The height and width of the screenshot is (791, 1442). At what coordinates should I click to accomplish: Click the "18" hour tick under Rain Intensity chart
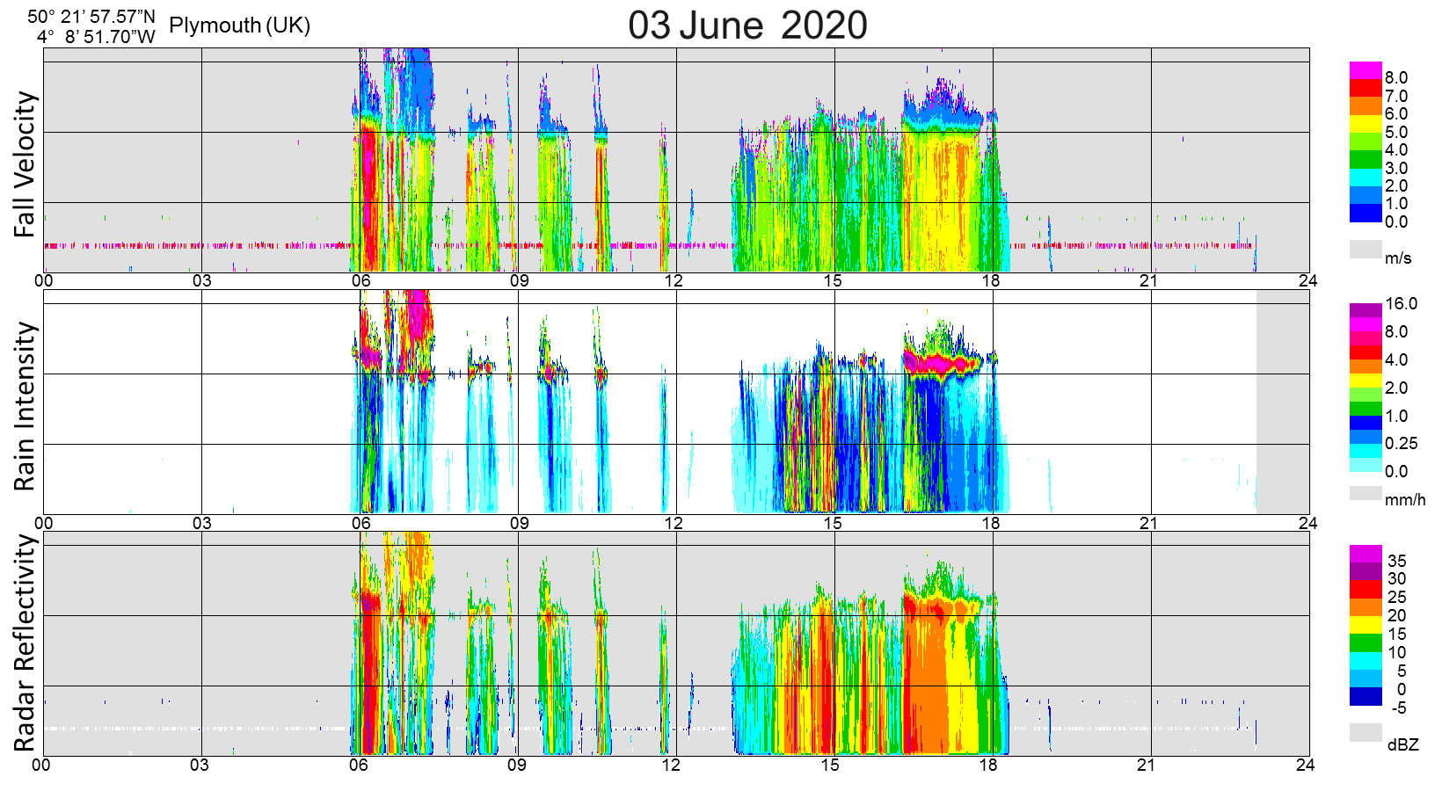click(991, 523)
